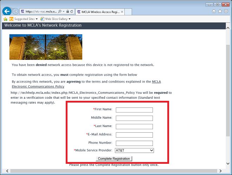Click the techhelp.mcla.edu policy URL text
The height and width of the screenshot is (175, 232).
73,93
